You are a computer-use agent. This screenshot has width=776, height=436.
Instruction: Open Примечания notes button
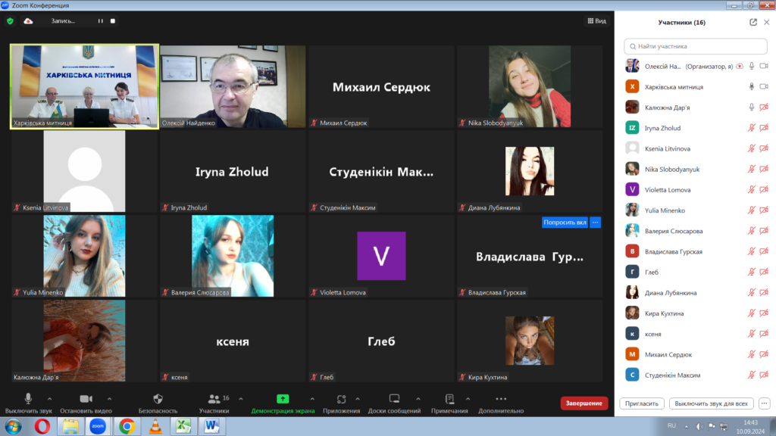click(449, 403)
